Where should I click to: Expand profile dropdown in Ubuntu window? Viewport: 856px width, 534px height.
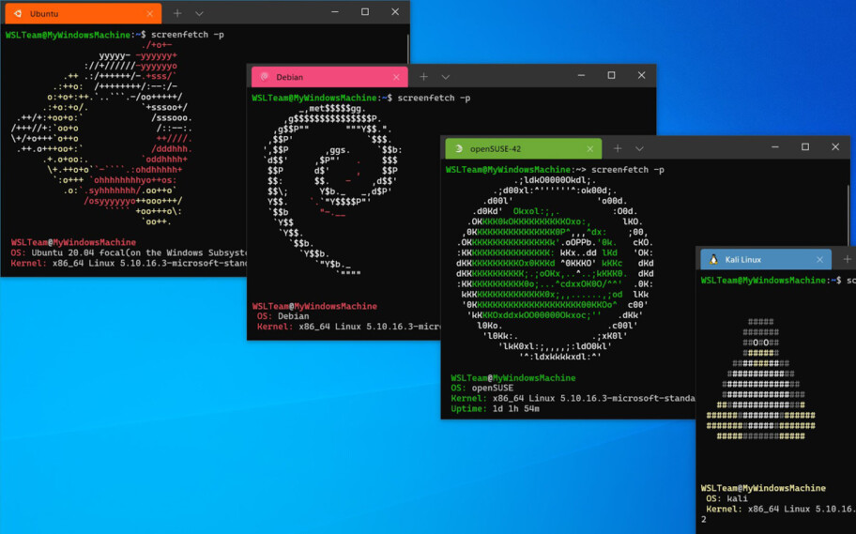click(x=199, y=14)
